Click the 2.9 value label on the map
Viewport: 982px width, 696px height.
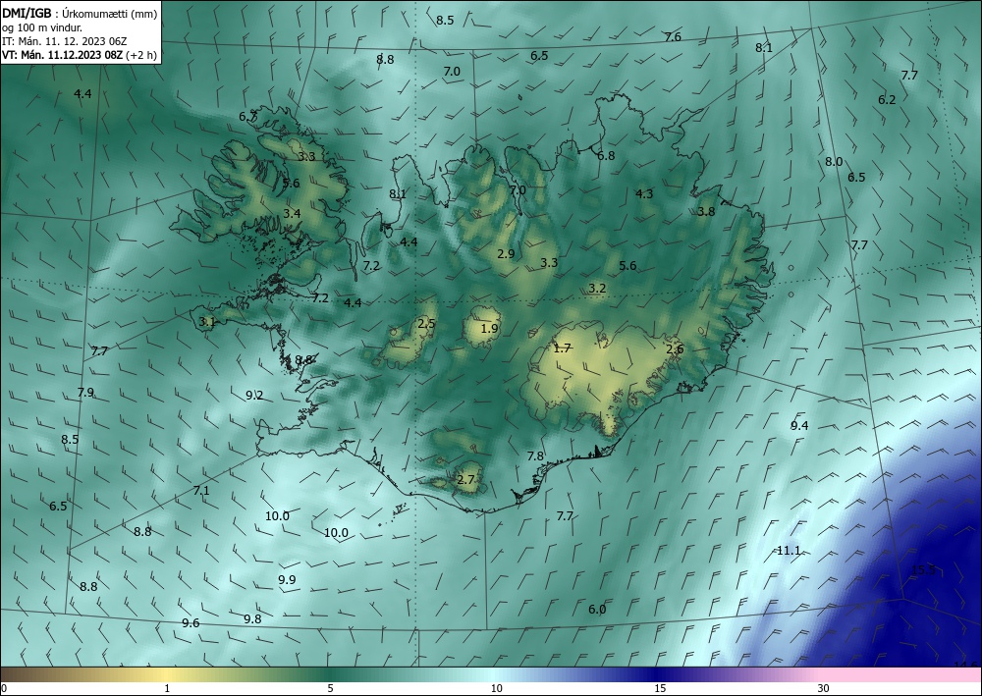[506, 253]
